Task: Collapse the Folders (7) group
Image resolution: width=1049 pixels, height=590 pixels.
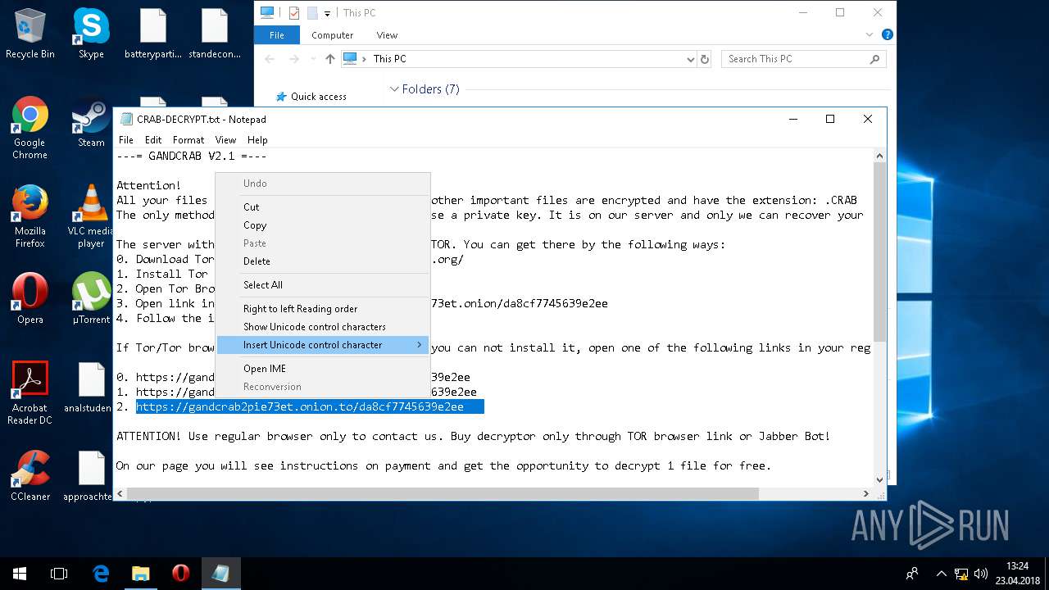Action: click(394, 89)
